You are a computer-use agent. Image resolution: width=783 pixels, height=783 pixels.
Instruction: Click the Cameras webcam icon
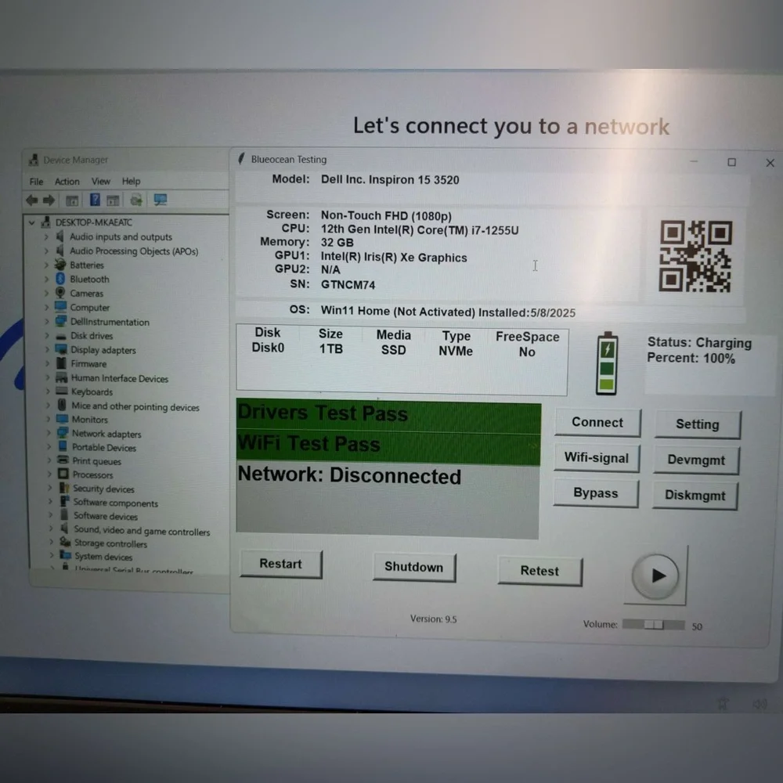(60, 293)
